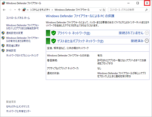
Task: Click the firewall icon in title bar
Action: (4, 3)
